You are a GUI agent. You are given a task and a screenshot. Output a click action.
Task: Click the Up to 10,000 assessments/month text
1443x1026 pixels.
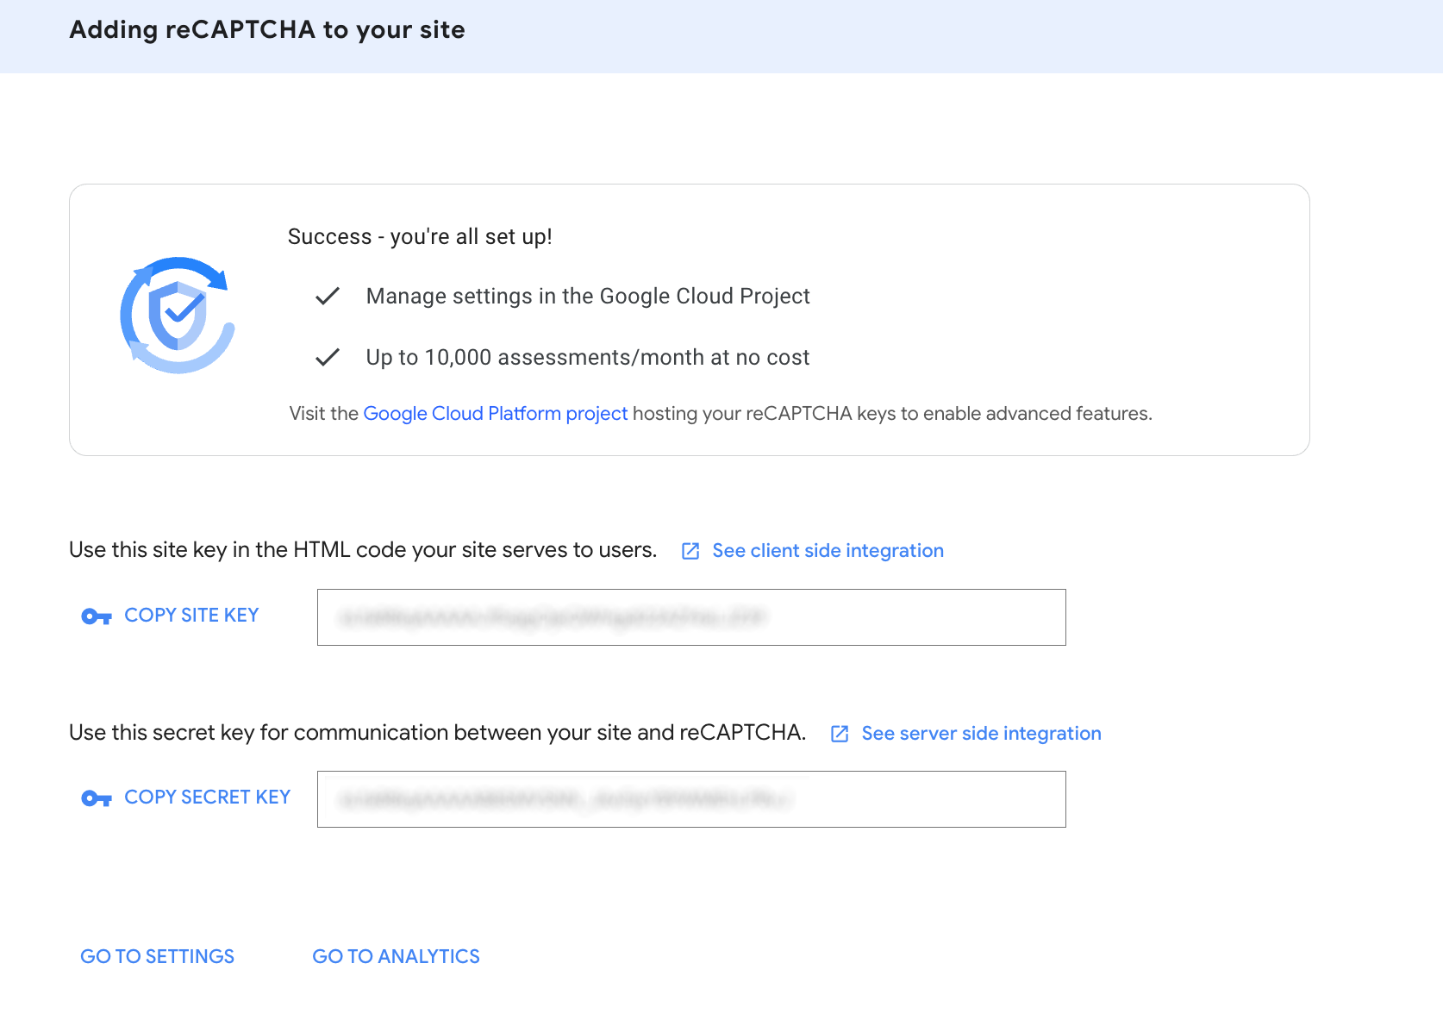click(588, 358)
